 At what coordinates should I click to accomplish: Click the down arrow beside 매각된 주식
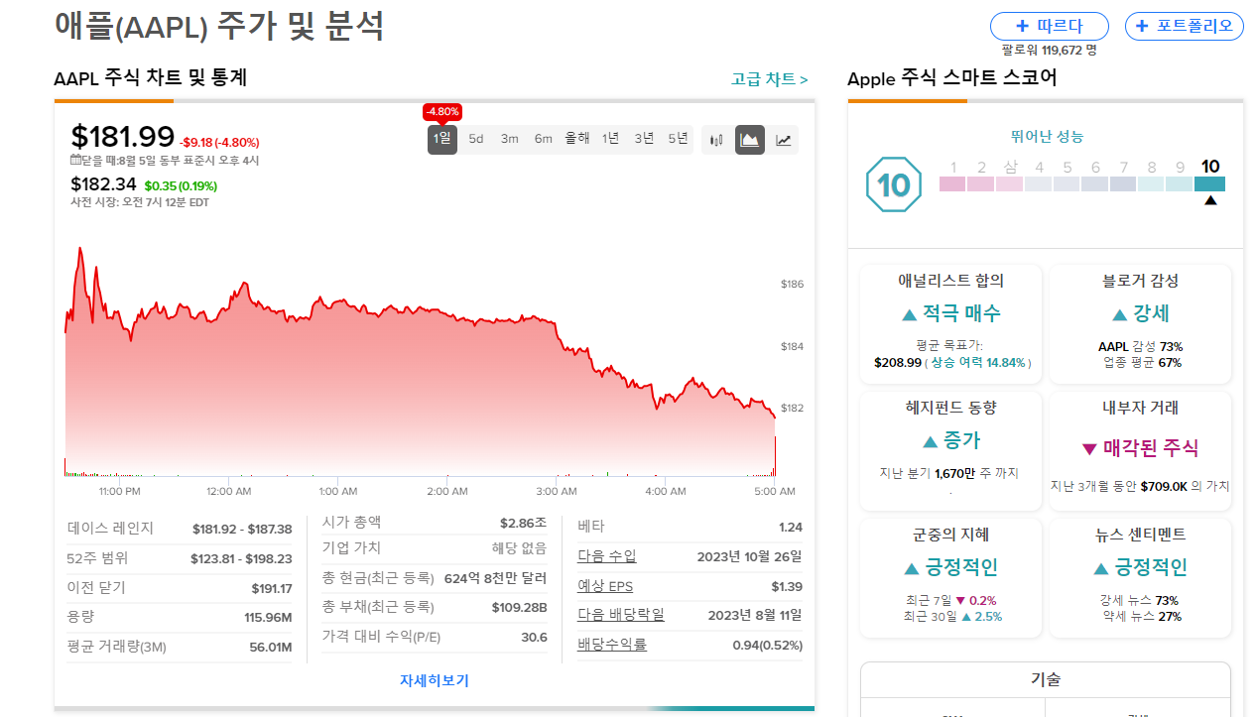[1089, 449]
